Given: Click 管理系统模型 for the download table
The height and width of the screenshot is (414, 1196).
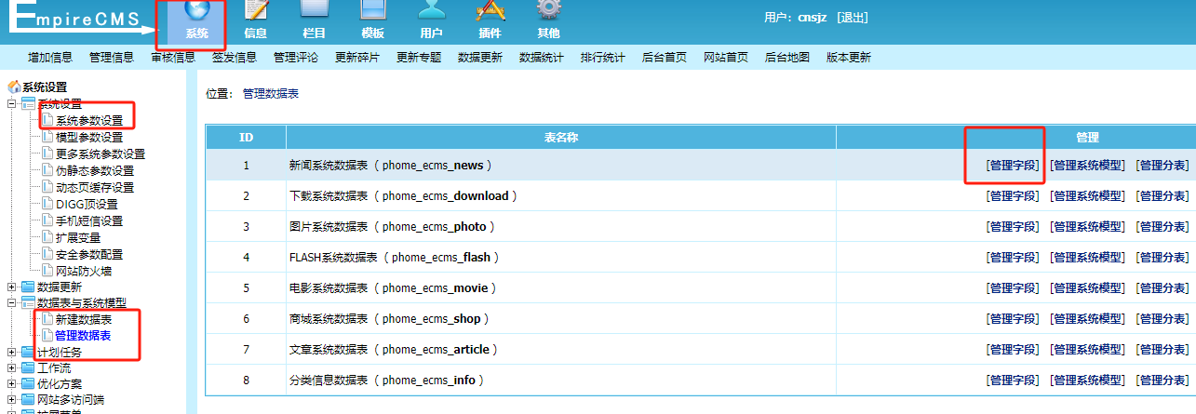Looking at the screenshot, I should coord(1087,196).
